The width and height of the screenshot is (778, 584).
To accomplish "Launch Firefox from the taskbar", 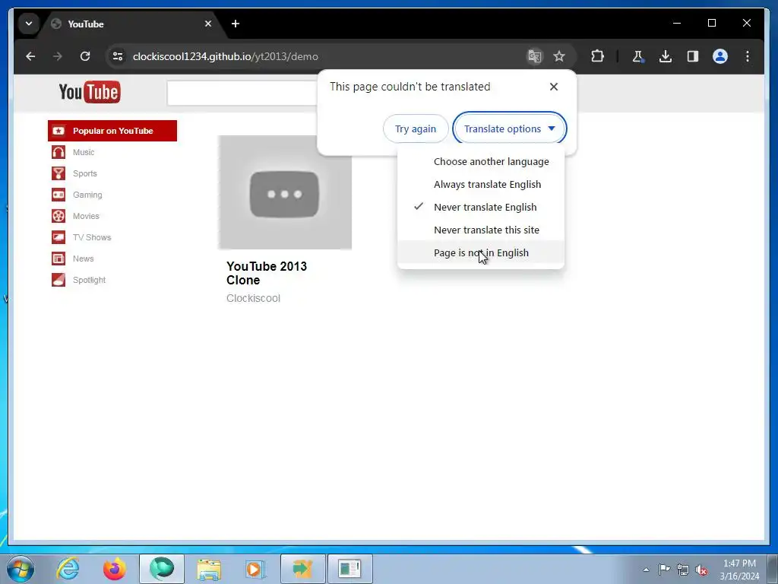I will point(114,569).
